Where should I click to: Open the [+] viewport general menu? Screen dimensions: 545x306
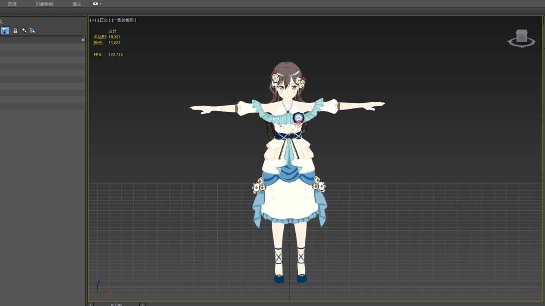tap(93, 20)
